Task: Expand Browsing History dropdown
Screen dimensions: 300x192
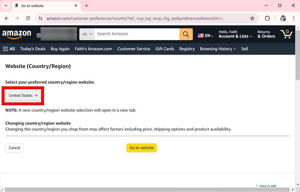Action: click(x=218, y=49)
